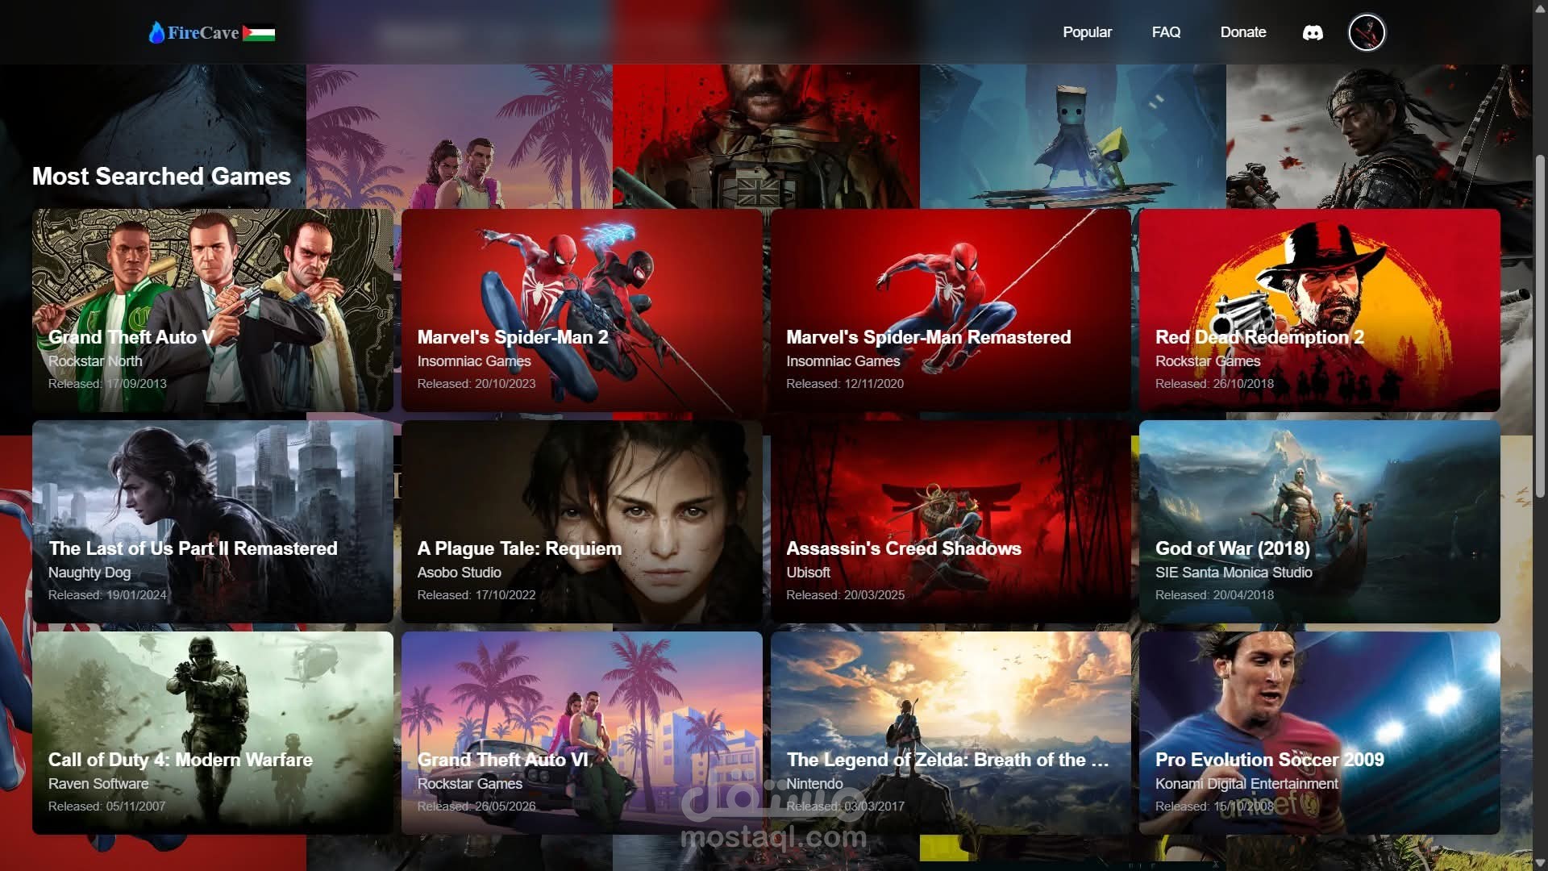
Task: Open the Discord icon link
Action: 1313,33
